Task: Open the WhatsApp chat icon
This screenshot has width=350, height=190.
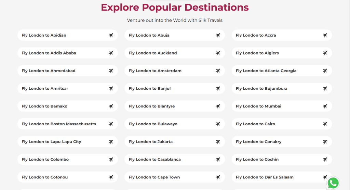Action: [x=333, y=183]
